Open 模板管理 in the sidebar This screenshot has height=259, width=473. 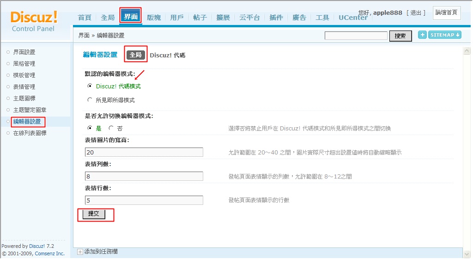point(24,75)
